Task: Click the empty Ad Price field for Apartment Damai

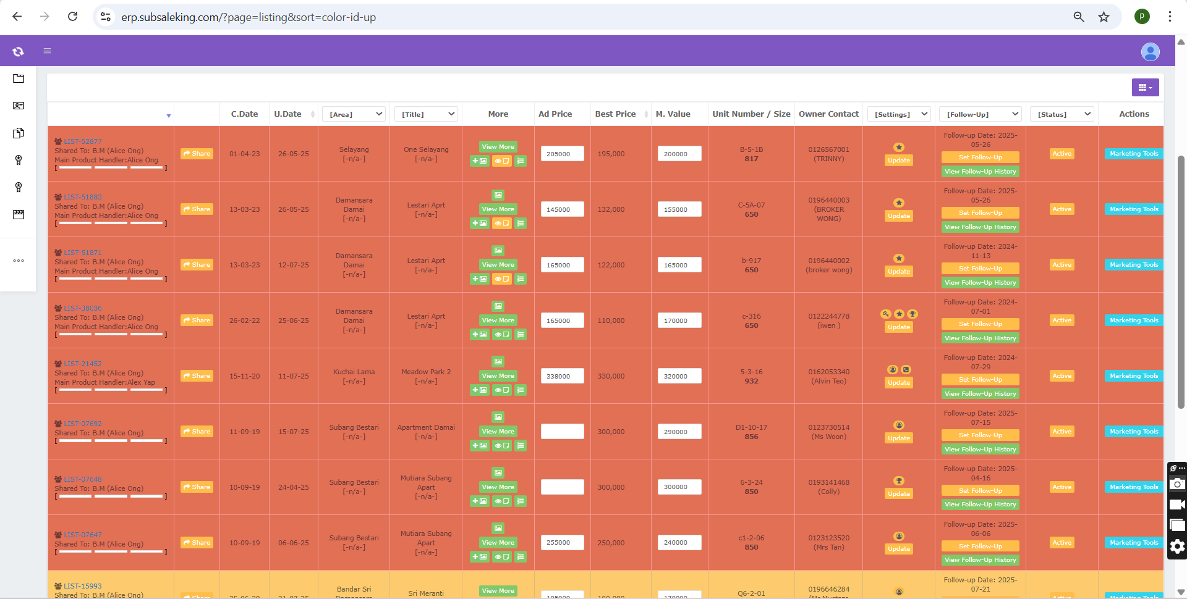Action: pos(562,432)
